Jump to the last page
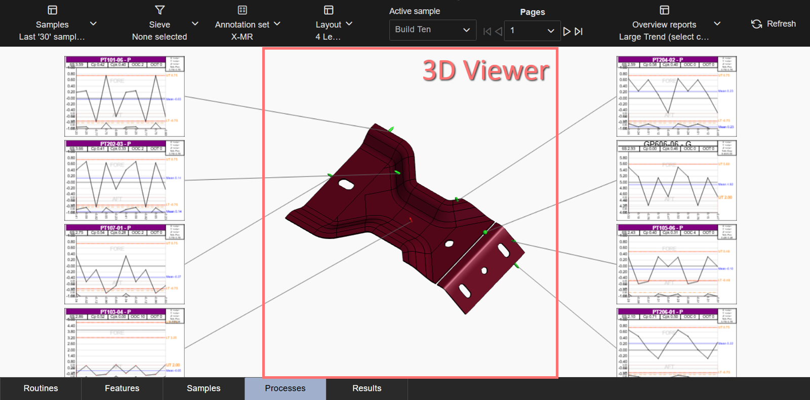Screen dimensions: 810x400 click(579, 31)
